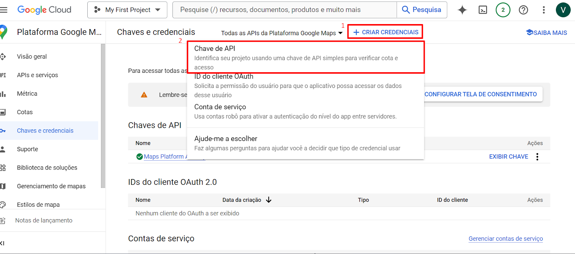
Task: Select Conta de serviço from the dropdown
Action: [305, 111]
